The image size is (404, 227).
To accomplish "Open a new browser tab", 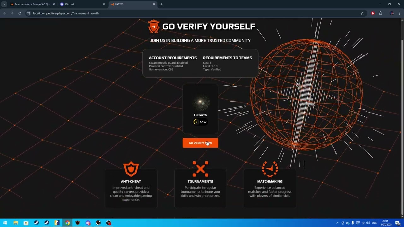I will [x=162, y=4].
